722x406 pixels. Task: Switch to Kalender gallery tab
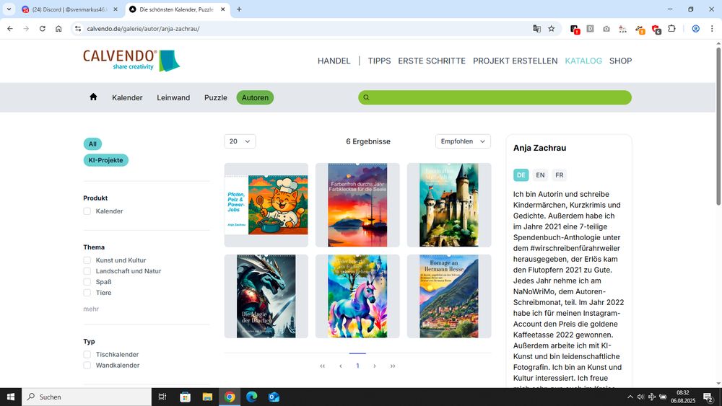tap(127, 97)
